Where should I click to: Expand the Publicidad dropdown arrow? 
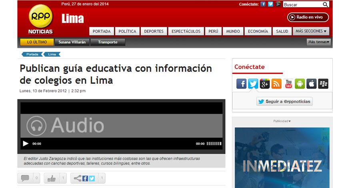[290, 121]
